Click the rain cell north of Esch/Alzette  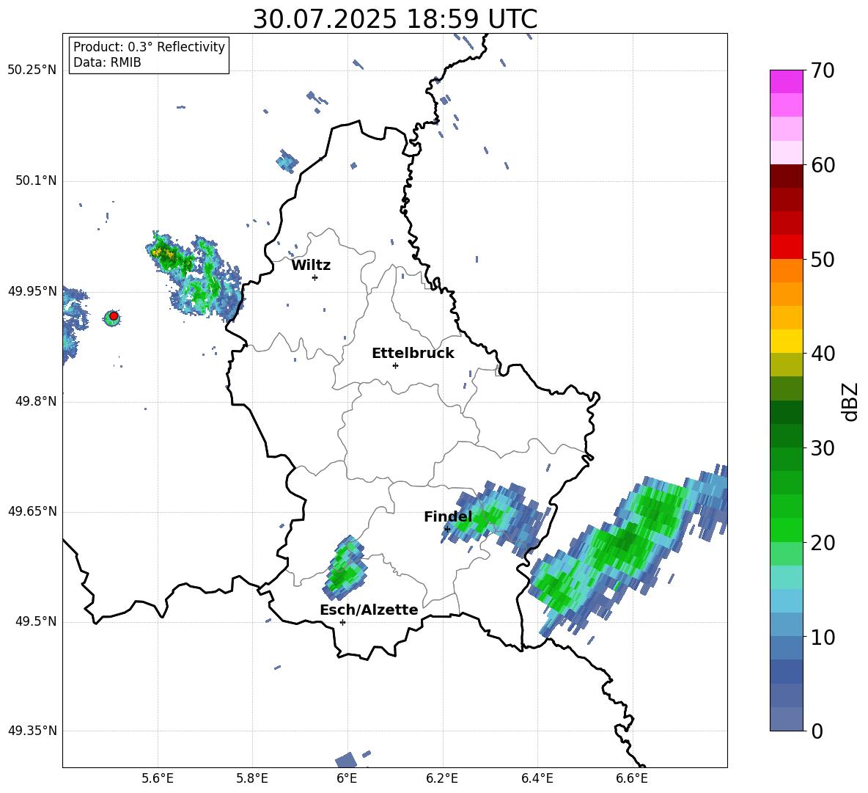coord(346,568)
